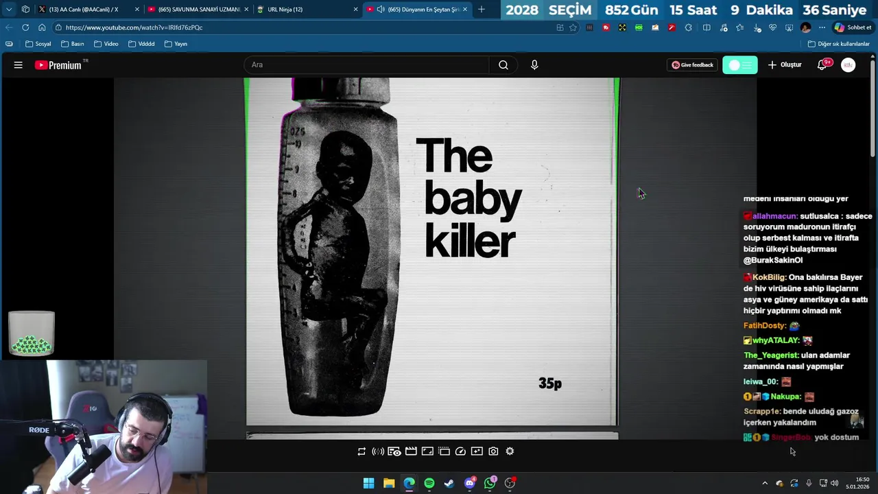Open the YouTube account avatar menu

pos(849,65)
